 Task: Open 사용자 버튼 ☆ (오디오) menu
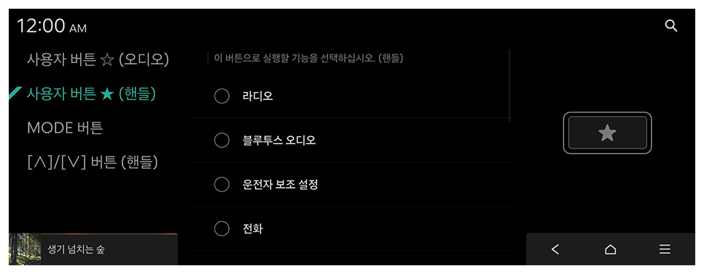tap(98, 59)
